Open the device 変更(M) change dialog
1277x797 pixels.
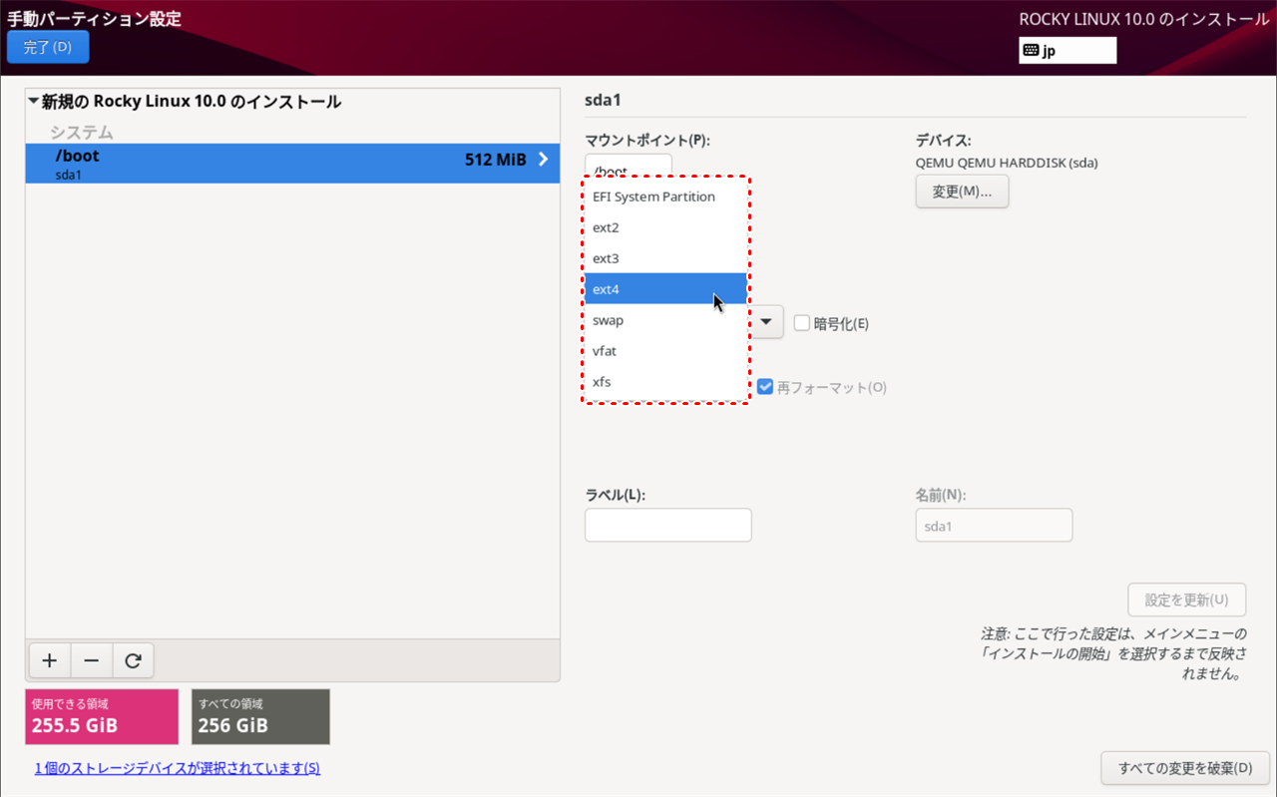[961, 191]
